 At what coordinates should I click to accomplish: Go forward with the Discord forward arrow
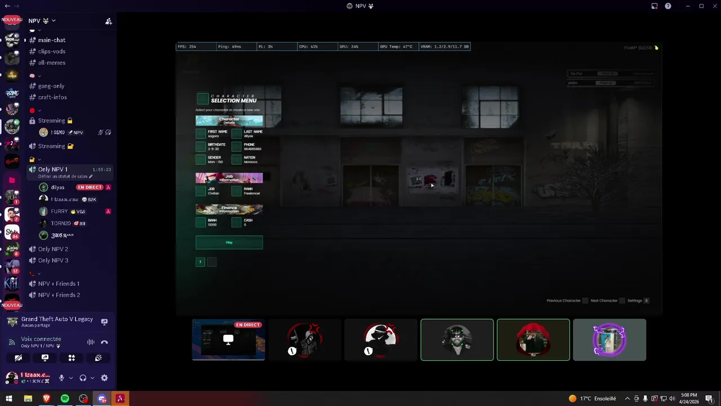[16, 6]
